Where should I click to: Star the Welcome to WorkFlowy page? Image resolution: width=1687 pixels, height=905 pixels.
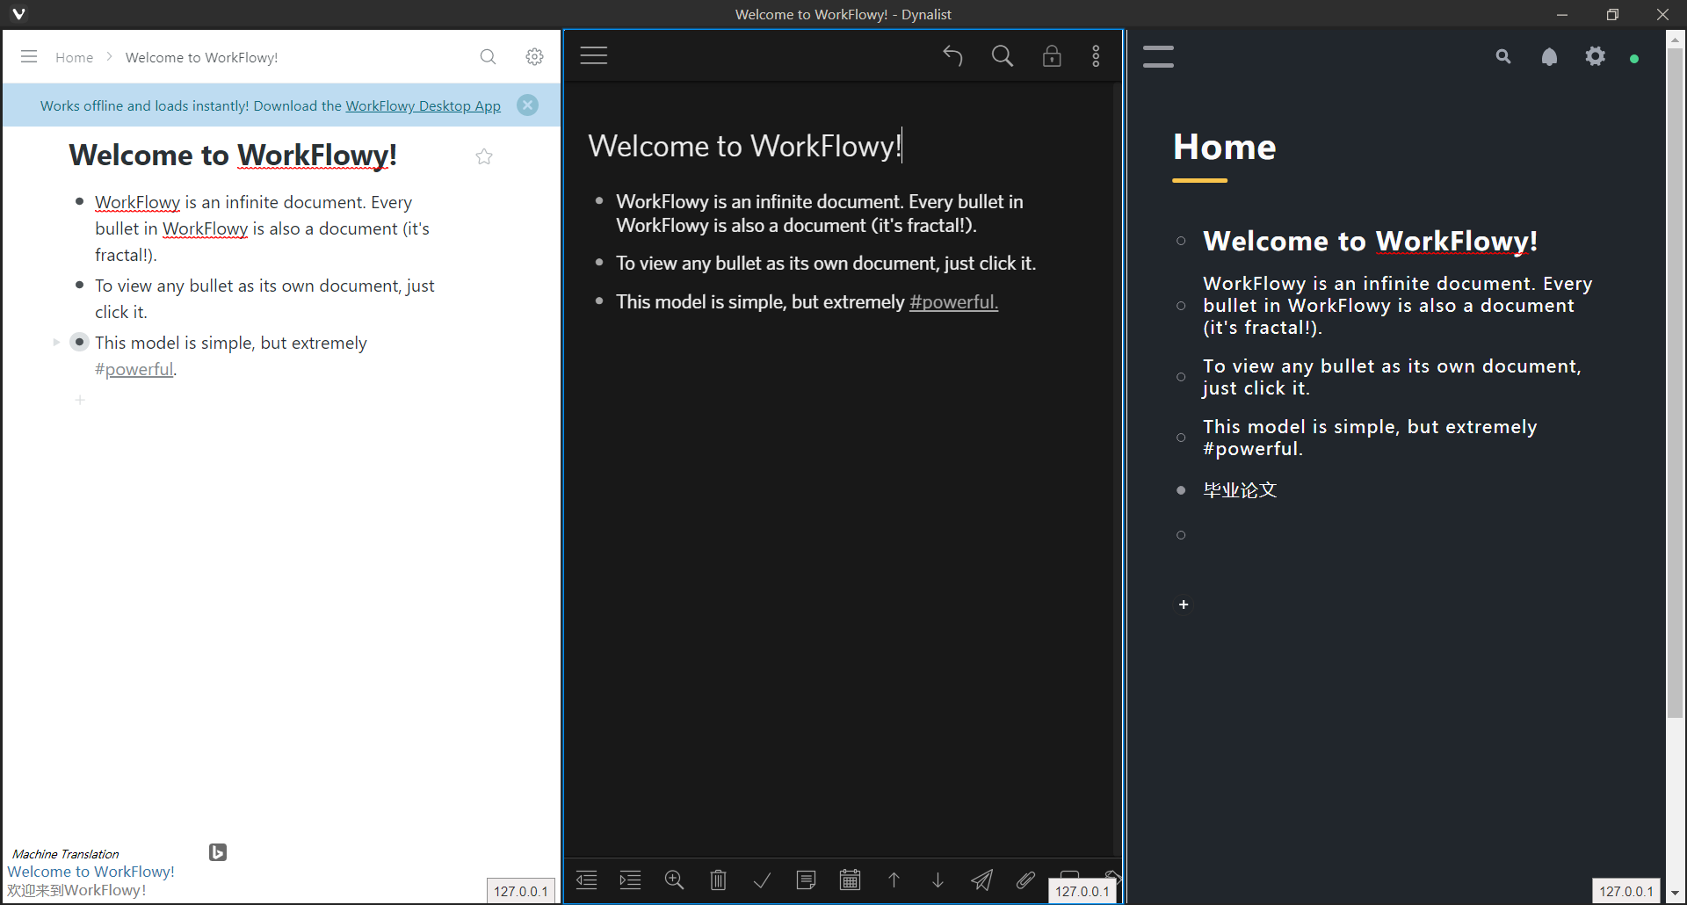click(484, 156)
